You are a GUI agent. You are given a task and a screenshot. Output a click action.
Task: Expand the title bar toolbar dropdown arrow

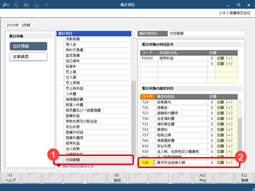click(46, 5)
